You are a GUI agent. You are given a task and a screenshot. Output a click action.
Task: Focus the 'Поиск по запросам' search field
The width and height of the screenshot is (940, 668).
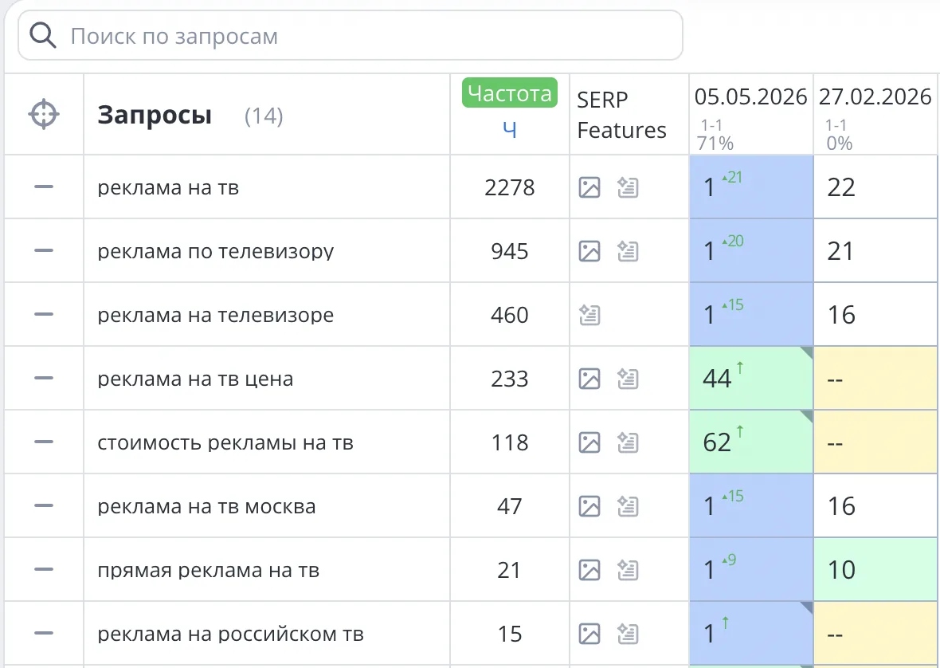tap(350, 35)
